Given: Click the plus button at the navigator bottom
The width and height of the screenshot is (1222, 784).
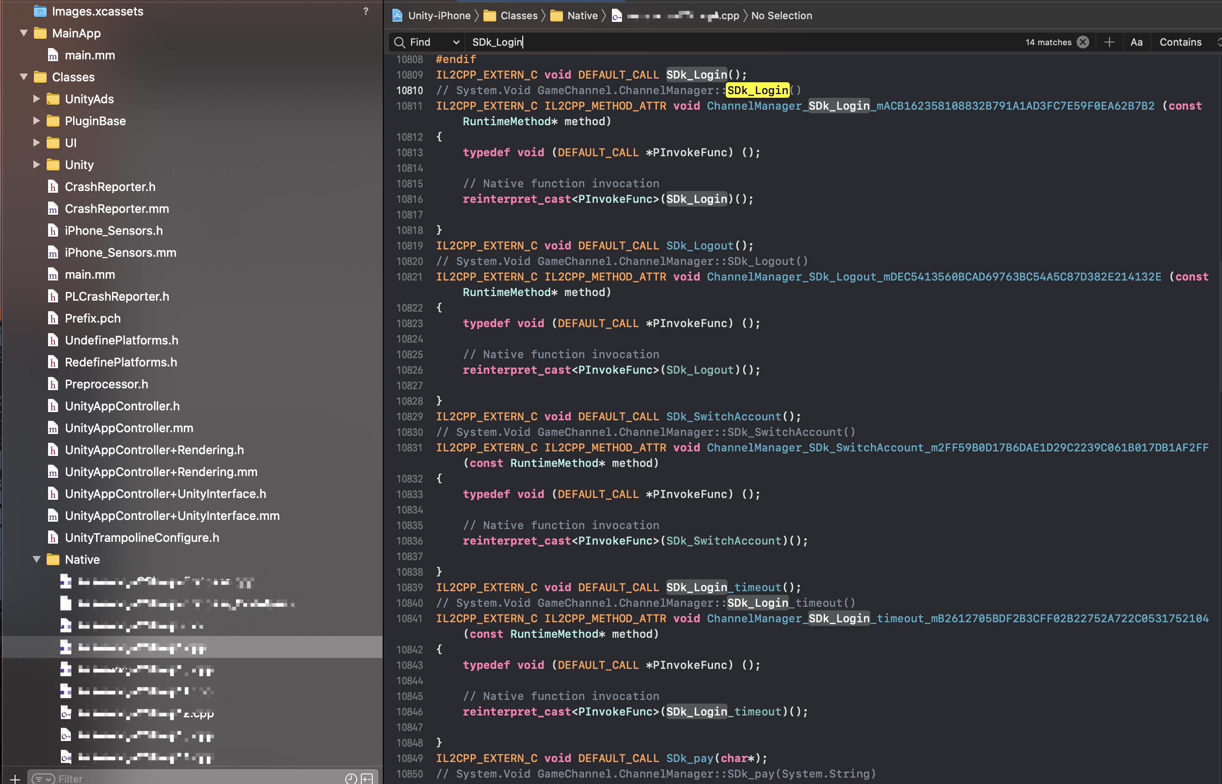Looking at the screenshot, I should [15, 779].
